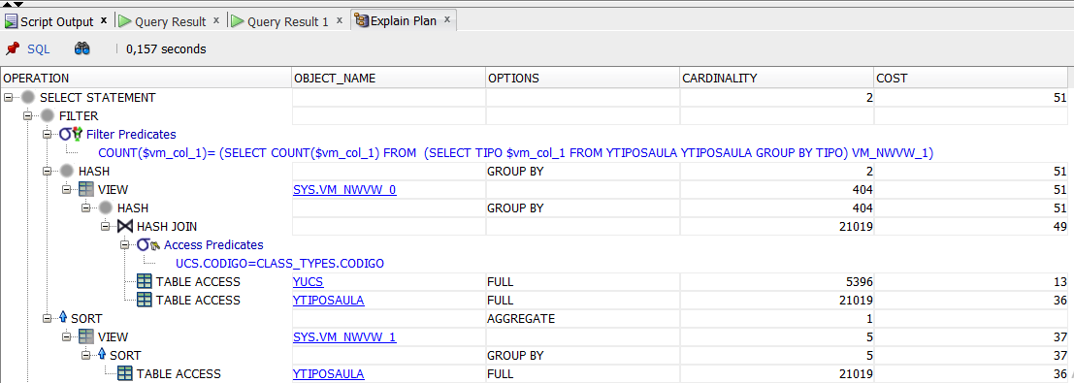This screenshot has width=1074, height=383.
Task: Collapse the Access Predicates node
Action: 124,245
